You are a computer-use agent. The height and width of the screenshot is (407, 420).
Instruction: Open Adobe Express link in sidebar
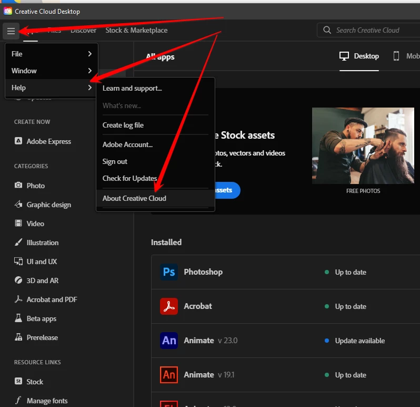click(49, 141)
